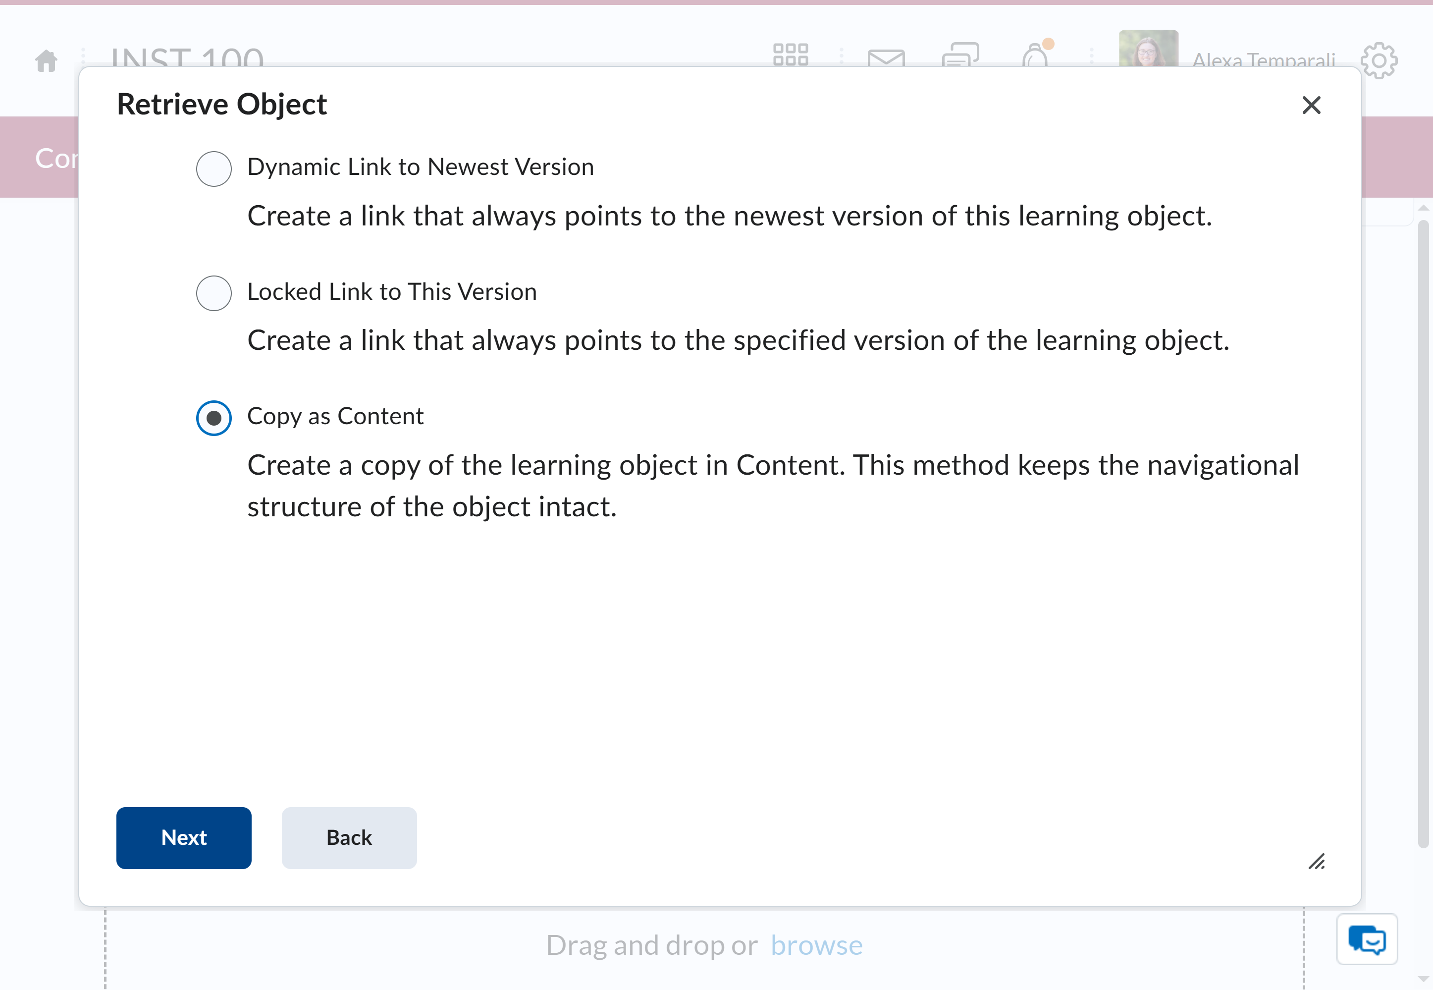The width and height of the screenshot is (1433, 990).
Task: Click the user profile picture
Action: tap(1148, 49)
